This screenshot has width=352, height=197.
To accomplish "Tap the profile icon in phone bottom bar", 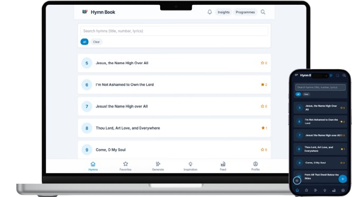I will click(x=343, y=190).
